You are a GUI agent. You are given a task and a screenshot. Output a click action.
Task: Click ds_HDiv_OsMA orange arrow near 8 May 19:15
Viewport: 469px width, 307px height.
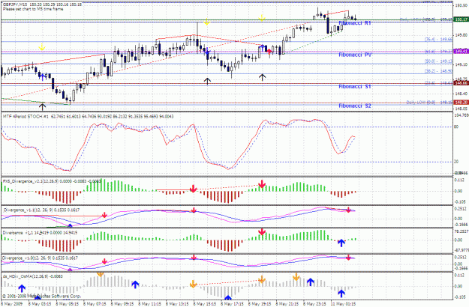coord(262,279)
